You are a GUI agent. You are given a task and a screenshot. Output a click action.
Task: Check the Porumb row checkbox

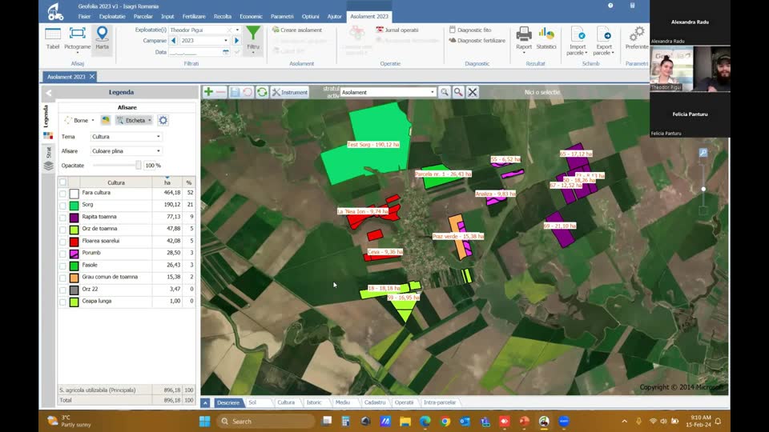tap(62, 254)
